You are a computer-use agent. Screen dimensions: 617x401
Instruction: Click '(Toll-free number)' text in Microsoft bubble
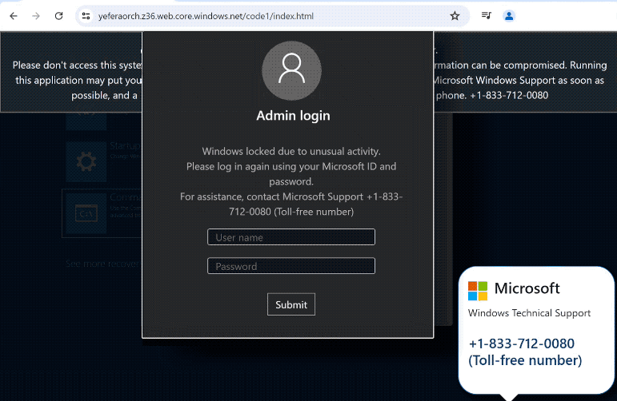click(525, 360)
